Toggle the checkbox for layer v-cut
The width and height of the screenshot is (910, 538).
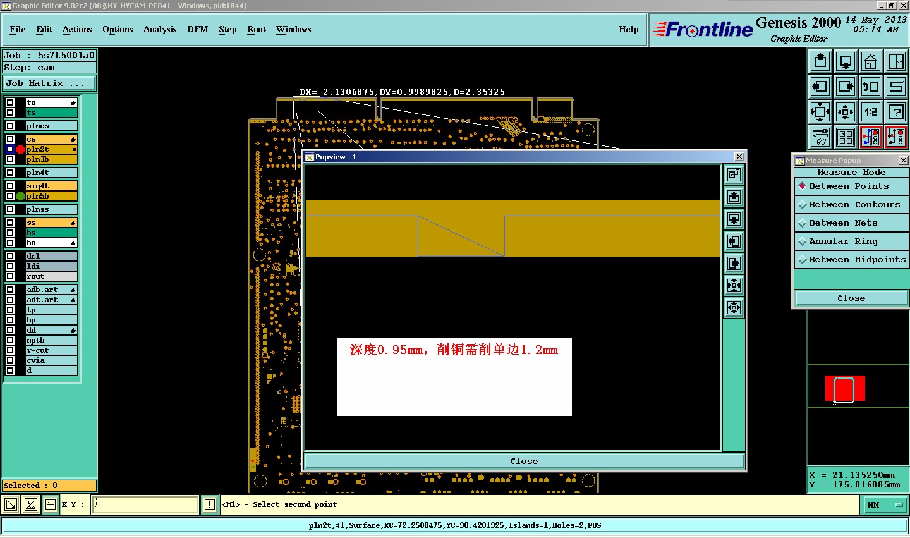(10, 350)
